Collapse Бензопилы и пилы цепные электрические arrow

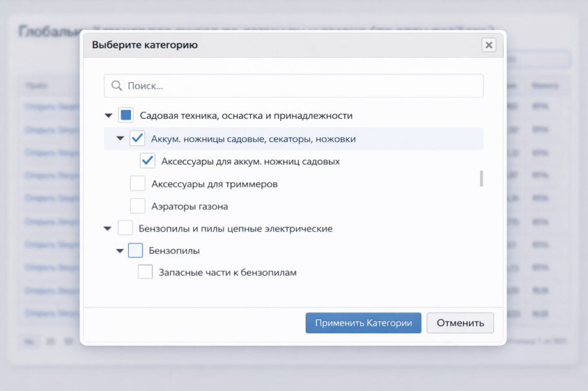click(x=107, y=229)
